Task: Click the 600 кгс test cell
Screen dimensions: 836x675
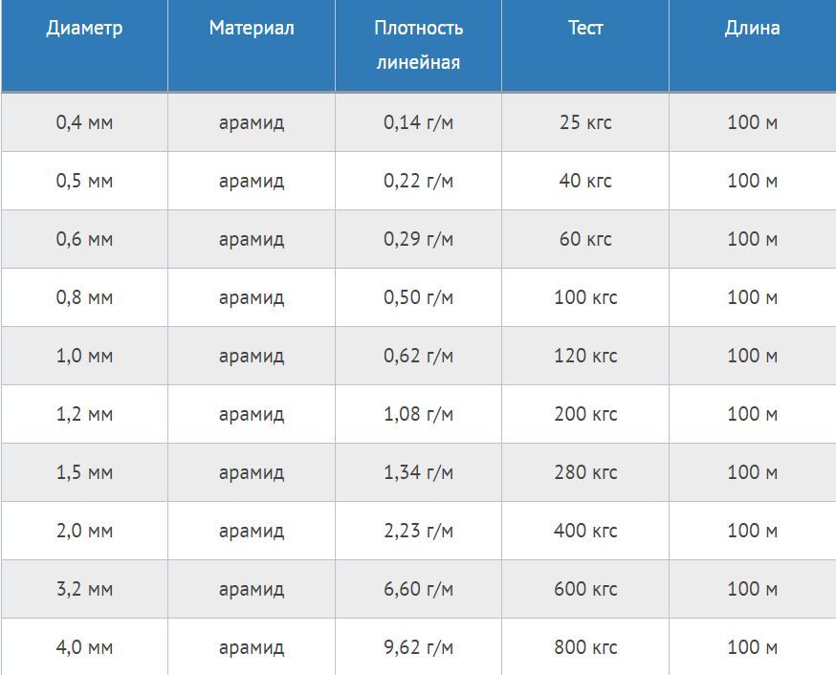Action: [584, 589]
